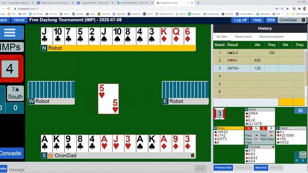Click the browser profile avatar
308x173 pixels.
[305, 9]
